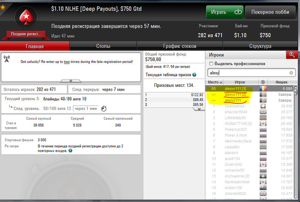Click the globe country column header icon
The height and width of the screenshot is (202, 300).
pyautogui.click(x=263, y=82)
